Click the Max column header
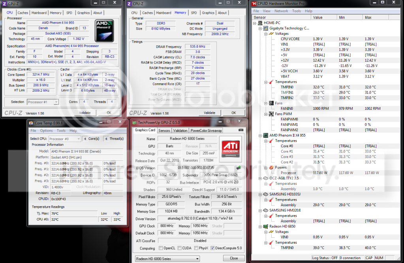This screenshot has width=404, height=263. click(376, 17)
